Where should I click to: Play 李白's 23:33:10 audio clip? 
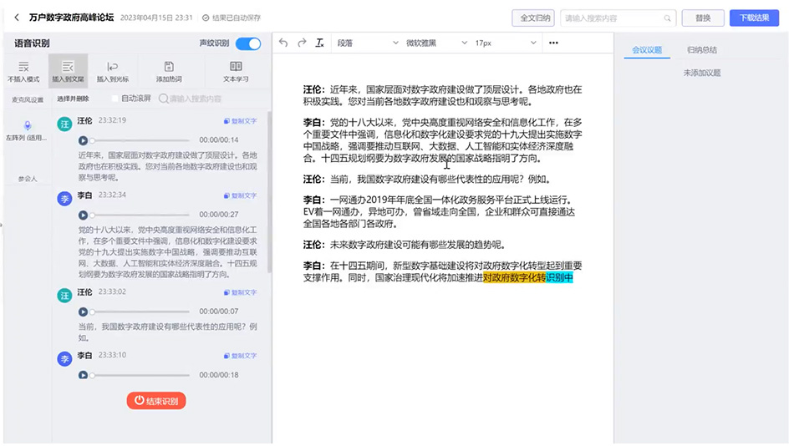83,375
